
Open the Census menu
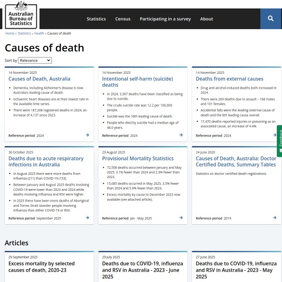click(123, 19)
